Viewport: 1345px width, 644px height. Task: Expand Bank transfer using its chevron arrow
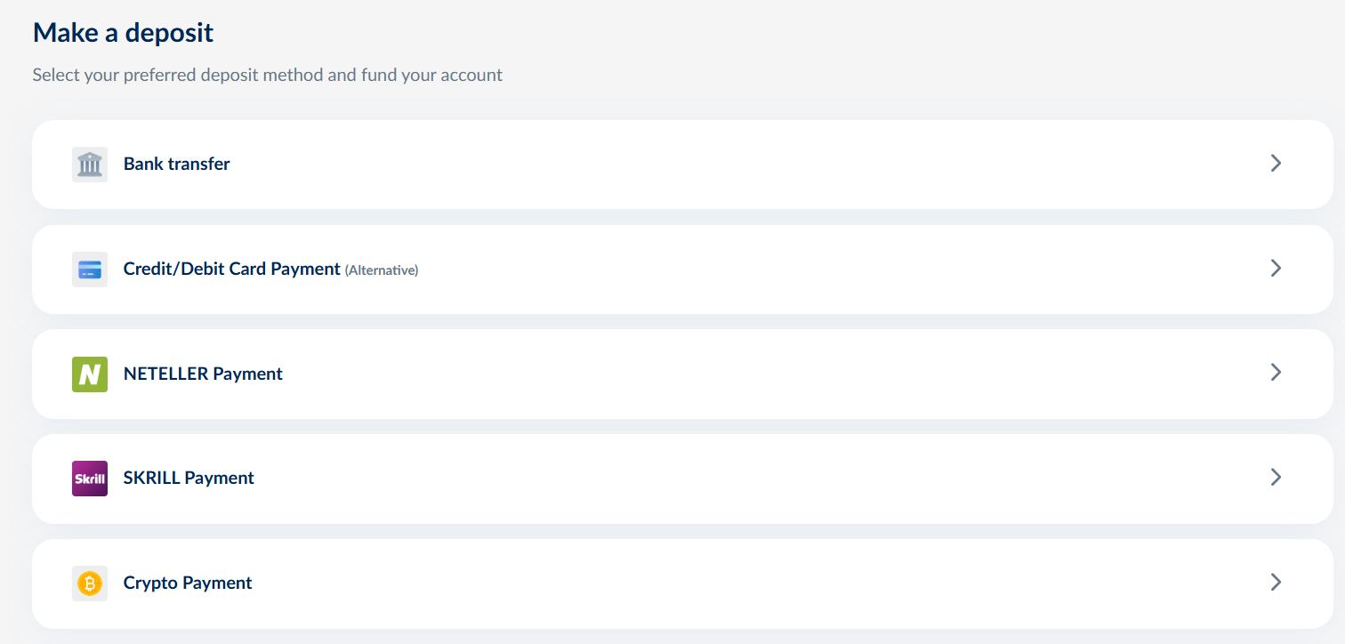[1276, 163]
